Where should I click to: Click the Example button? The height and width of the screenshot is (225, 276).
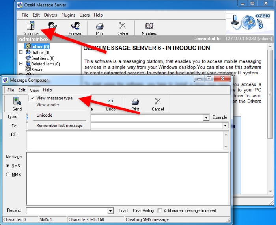pyautogui.click(x=220, y=117)
